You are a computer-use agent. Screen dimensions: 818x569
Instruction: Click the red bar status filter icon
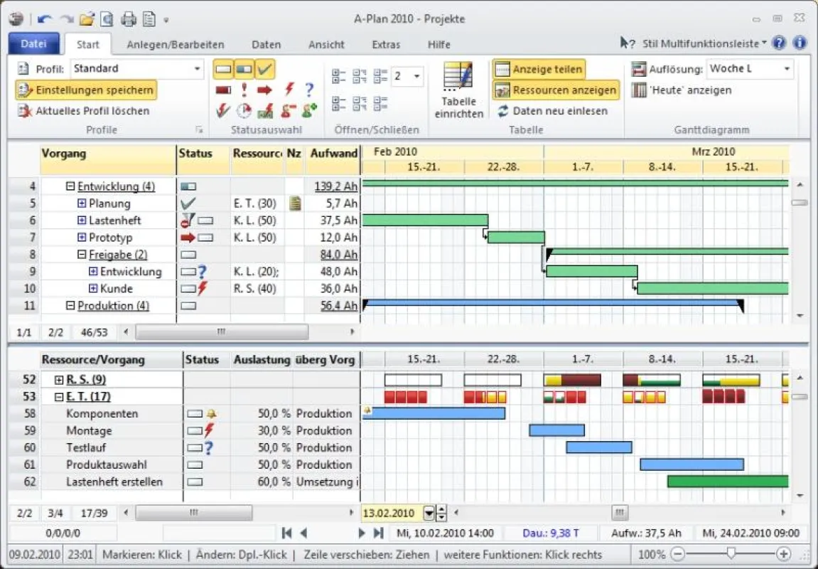click(x=223, y=90)
